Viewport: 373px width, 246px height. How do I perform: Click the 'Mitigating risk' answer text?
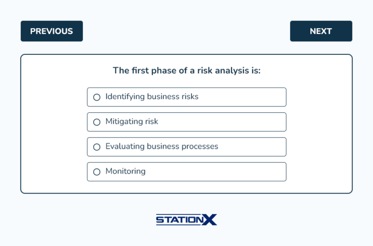point(132,122)
